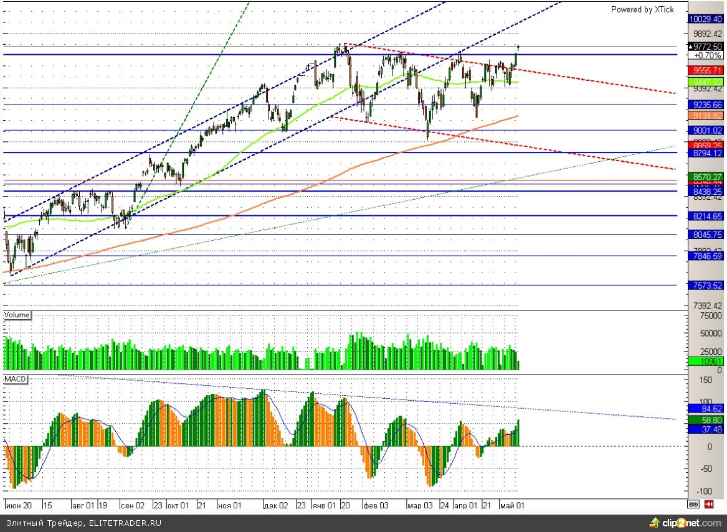
Task: Click the red scroll-to-end arrow icon
Action: [x=709, y=504]
